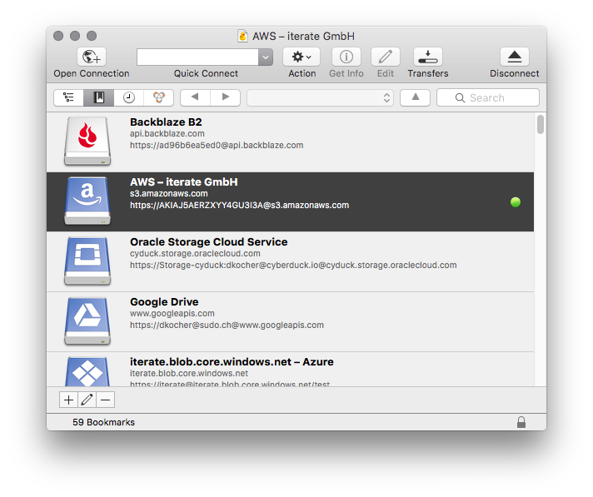Show Bonjour services view
Viewport: 593px width, 497px height.
(159, 97)
